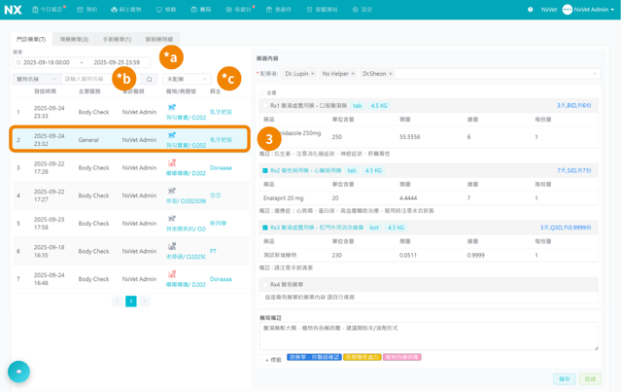This screenshot has width=622, height=392.
Task: Go to next page arrow in pagination
Action: coord(145,302)
